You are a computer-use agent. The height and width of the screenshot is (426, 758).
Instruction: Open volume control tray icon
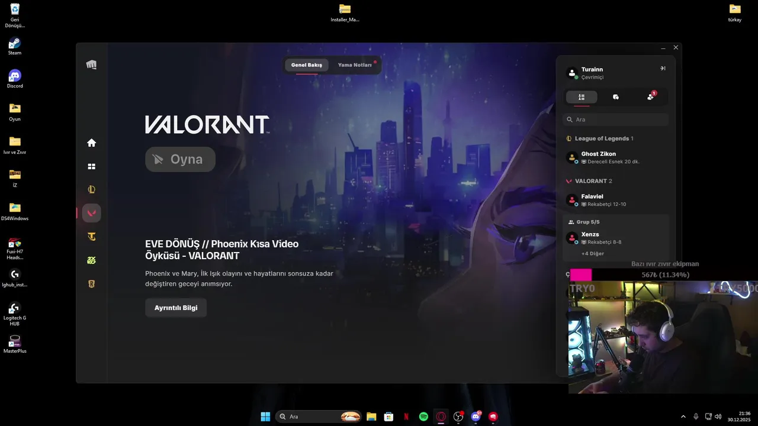(718, 417)
